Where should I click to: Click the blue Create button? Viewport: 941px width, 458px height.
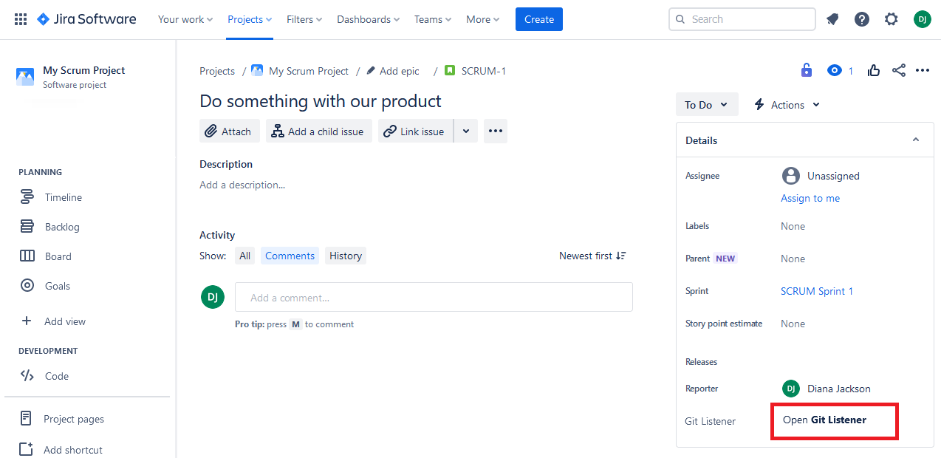tap(539, 19)
